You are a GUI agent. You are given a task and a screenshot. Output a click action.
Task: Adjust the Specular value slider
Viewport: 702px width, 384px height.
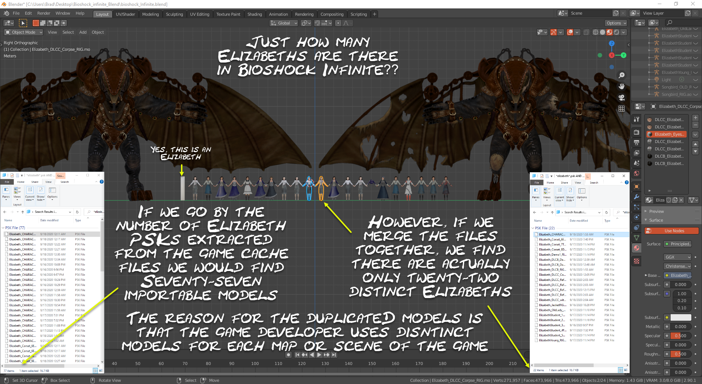tap(680, 336)
